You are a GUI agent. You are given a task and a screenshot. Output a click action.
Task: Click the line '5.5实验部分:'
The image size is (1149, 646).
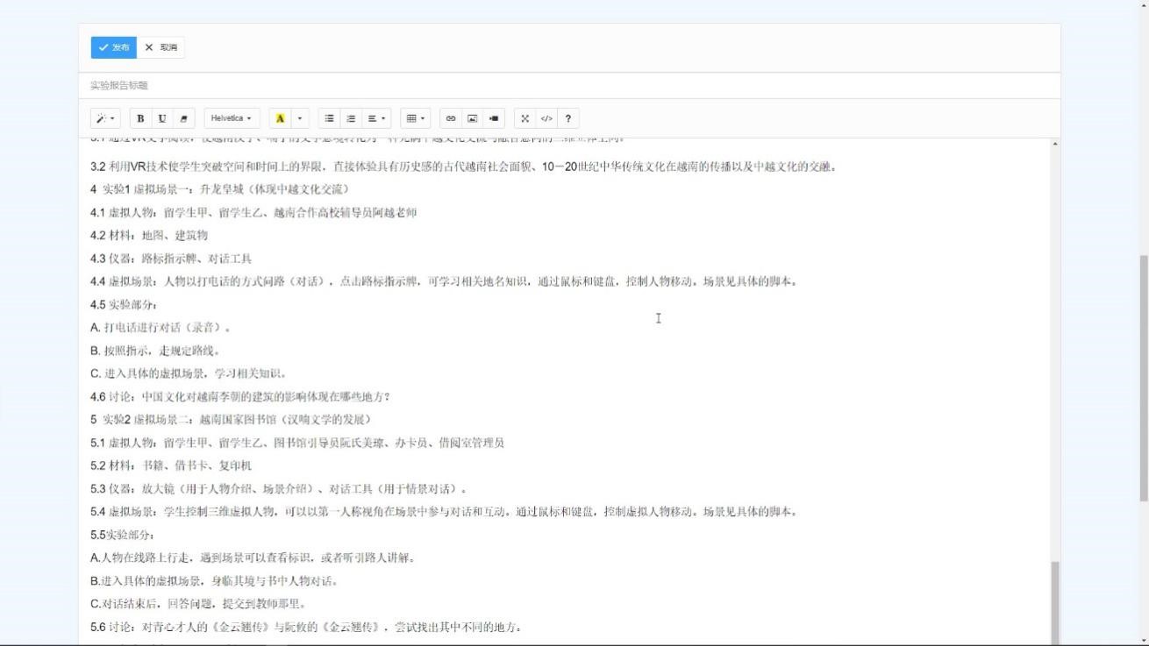(x=123, y=535)
